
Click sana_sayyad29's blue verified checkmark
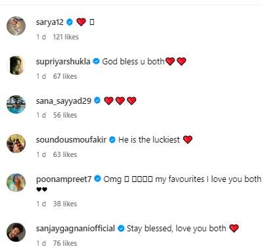pos(97,101)
